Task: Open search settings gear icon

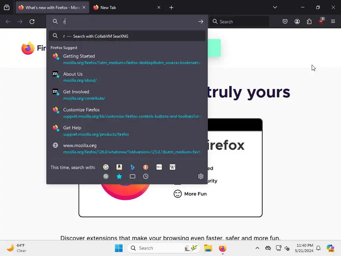Action: pos(201,176)
